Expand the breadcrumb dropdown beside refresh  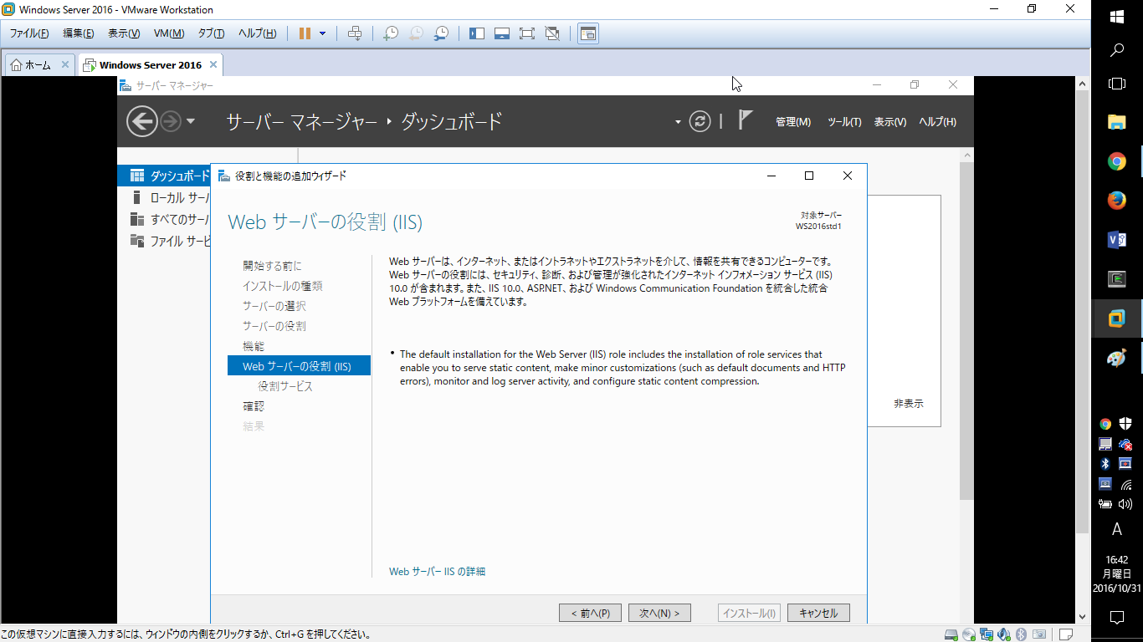pyautogui.click(x=678, y=122)
